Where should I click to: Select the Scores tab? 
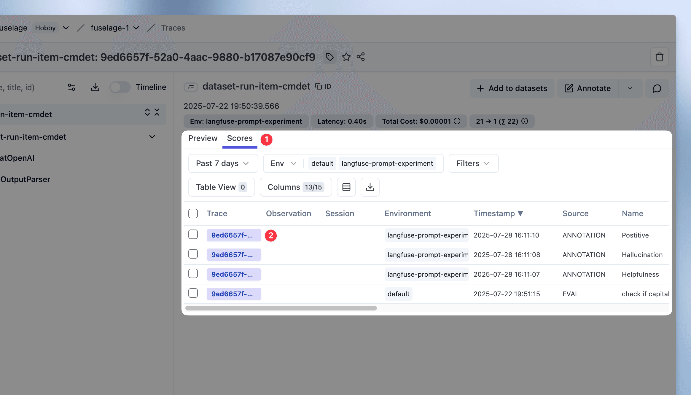240,138
